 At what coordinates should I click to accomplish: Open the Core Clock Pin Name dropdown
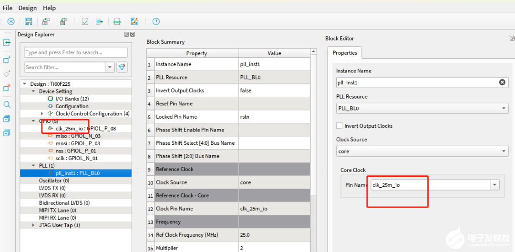494,185
